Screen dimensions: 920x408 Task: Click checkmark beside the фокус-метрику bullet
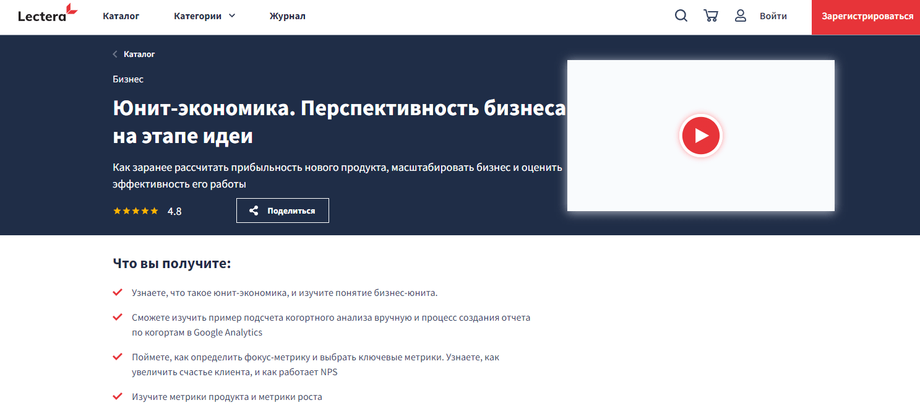pyautogui.click(x=118, y=357)
